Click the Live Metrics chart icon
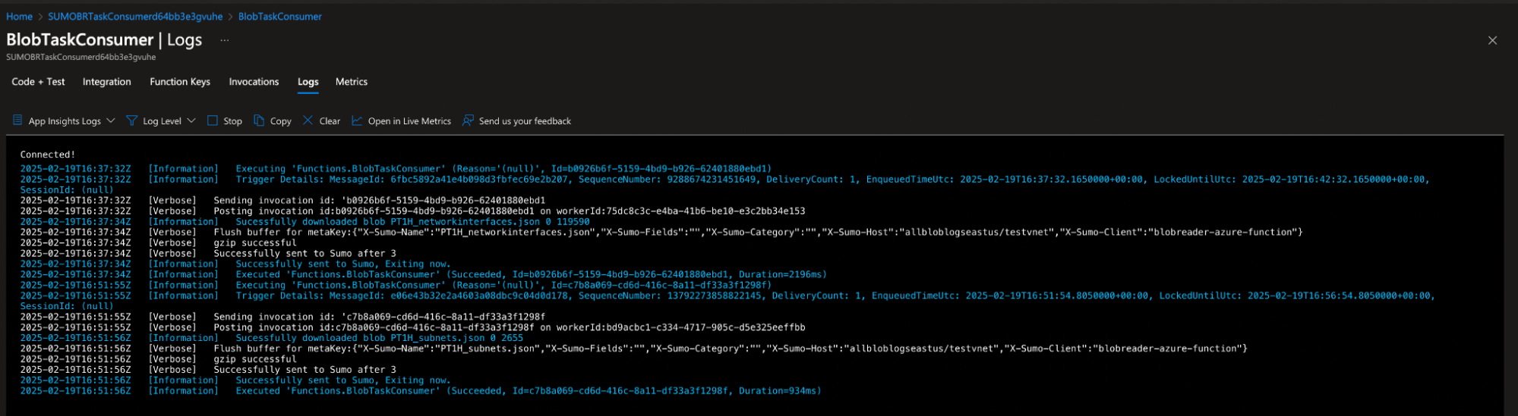Screen dimensions: 1518x416 [357, 120]
